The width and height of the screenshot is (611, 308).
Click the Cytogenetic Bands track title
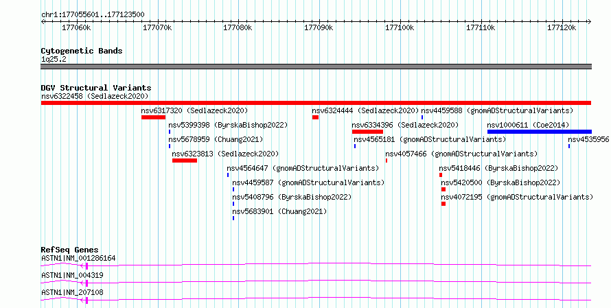pyautogui.click(x=82, y=51)
